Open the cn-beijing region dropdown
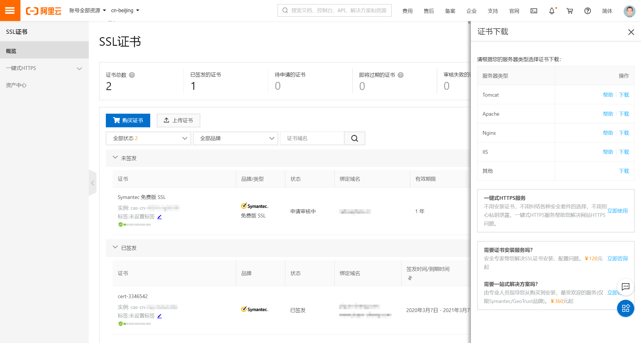This screenshot has height=343, width=641. [x=125, y=11]
